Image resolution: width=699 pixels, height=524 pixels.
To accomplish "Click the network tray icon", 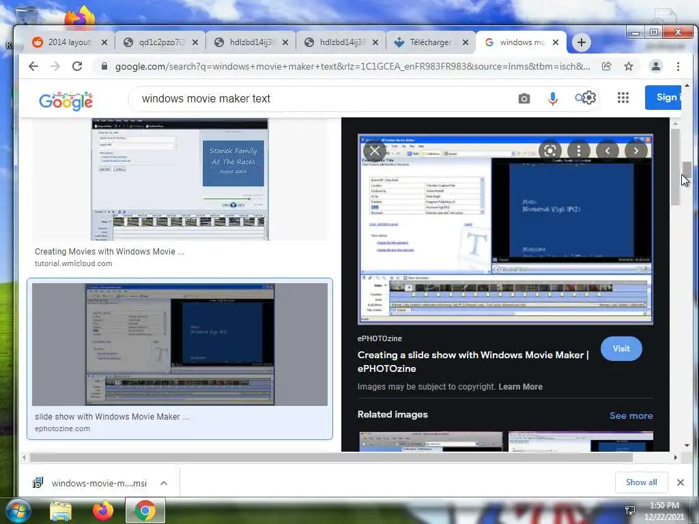I will (x=630, y=510).
